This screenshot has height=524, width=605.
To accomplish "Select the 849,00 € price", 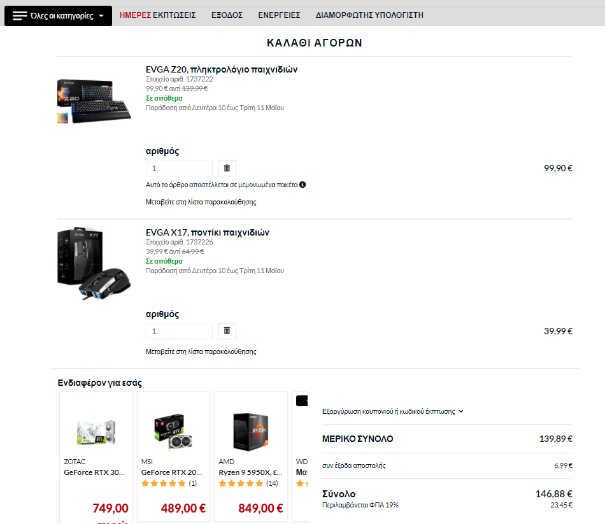I will pyautogui.click(x=260, y=508).
